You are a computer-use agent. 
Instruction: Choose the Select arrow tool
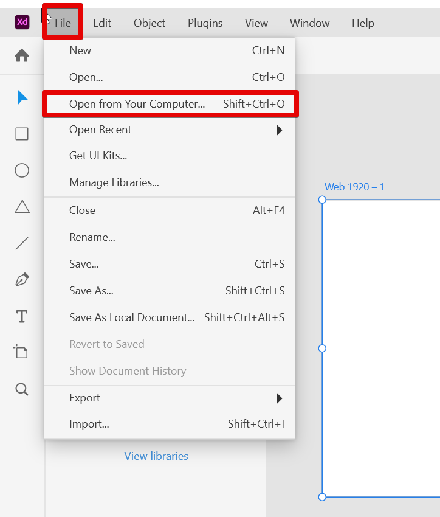click(22, 97)
